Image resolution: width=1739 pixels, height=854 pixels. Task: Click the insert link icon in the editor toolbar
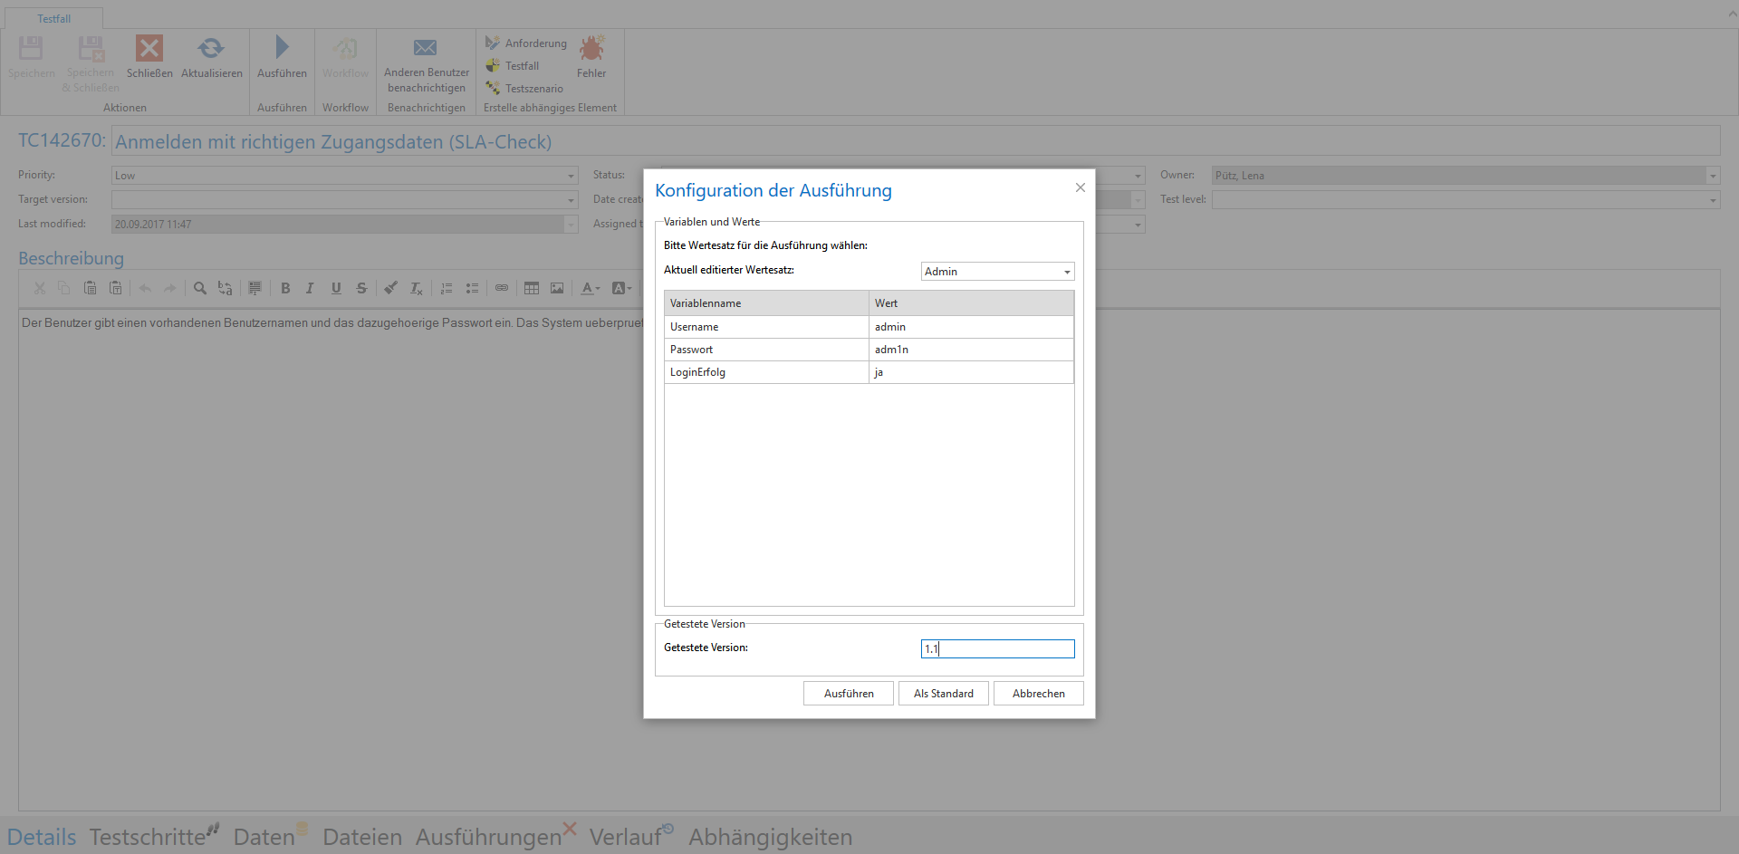(x=501, y=288)
